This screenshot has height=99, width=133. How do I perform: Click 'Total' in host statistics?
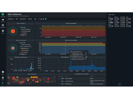pyautogui.click(x=25, y=35)
